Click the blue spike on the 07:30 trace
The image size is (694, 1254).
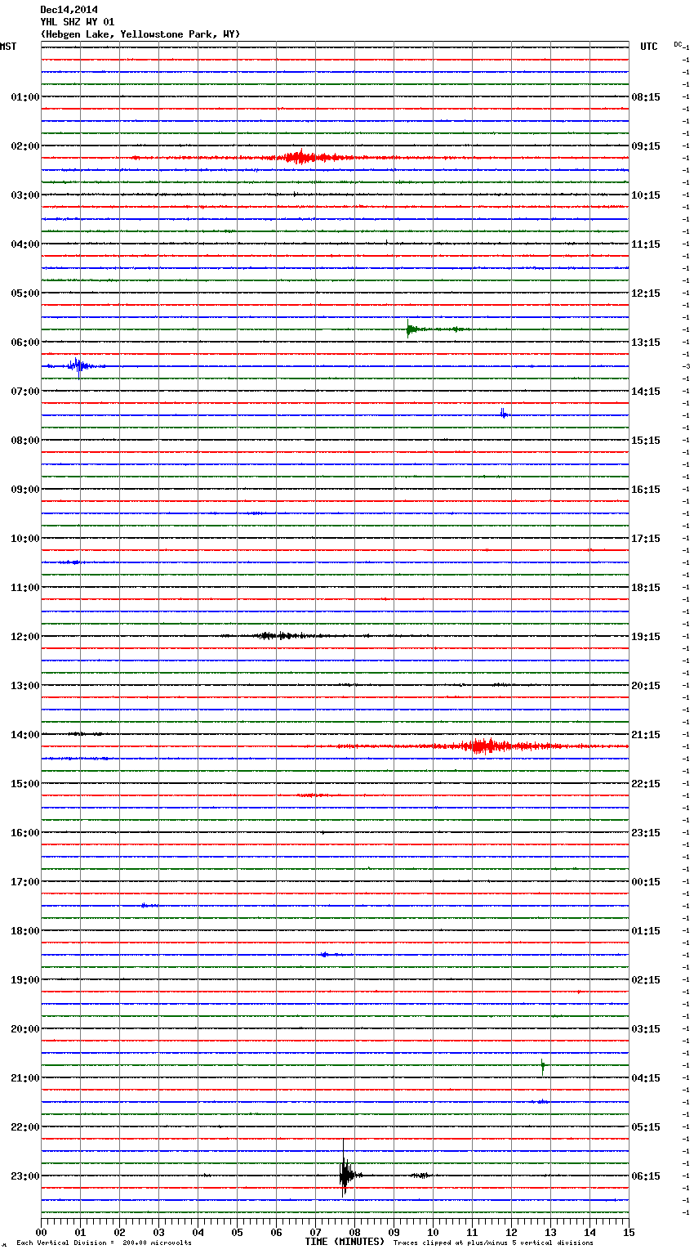pyautogui.click(x=504, y=414)
